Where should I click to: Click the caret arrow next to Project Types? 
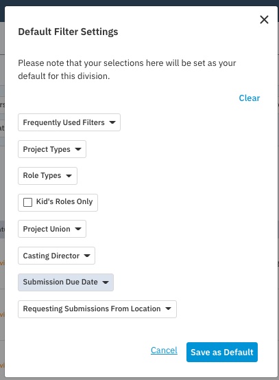(78, 149)
